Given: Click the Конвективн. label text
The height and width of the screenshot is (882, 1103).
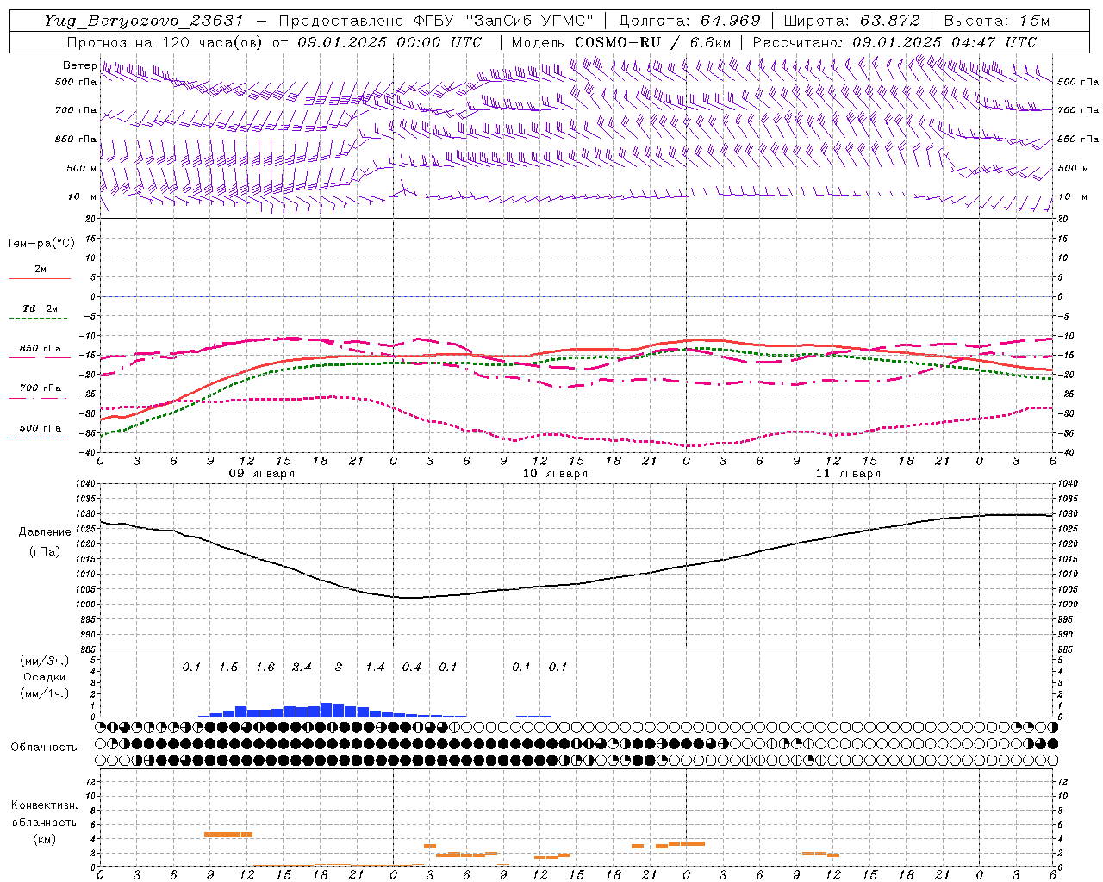Looking at the screenshot, I should (x=44, y=805).
